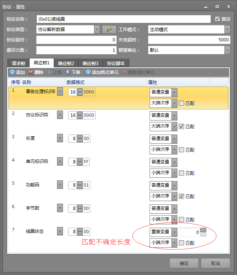Click the stepper on 字节数 data format
Screen dimensions: 237x275
(80, 208)
